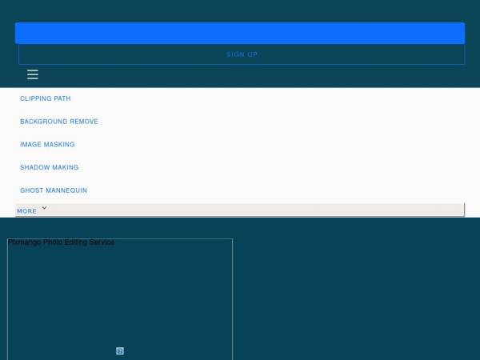The height and width of the screenshot is (360, 480).
Task: Click the solid blue button above Sign Up
Action: [240, 33]
